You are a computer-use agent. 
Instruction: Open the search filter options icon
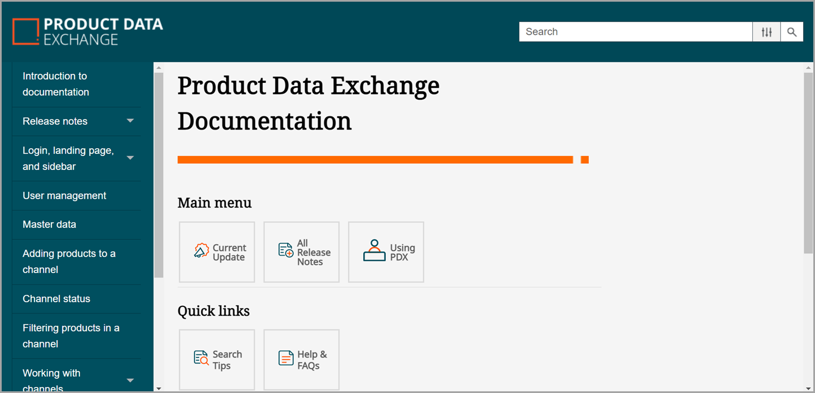766,32
